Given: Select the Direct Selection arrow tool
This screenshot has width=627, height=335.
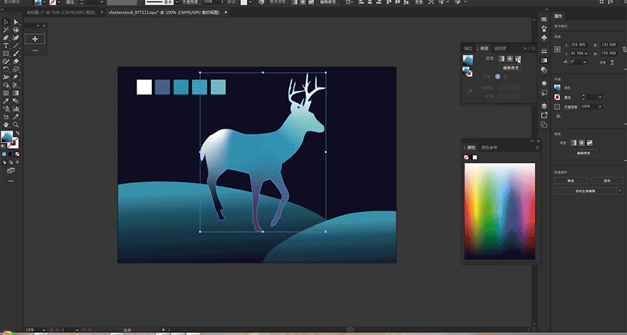Looking at the screenshot, I should click(15, 23).
